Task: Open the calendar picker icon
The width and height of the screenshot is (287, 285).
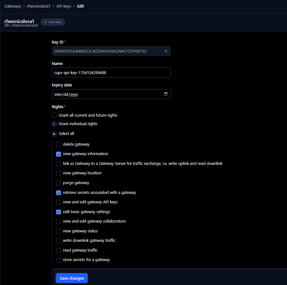Action: pos(166,94)
